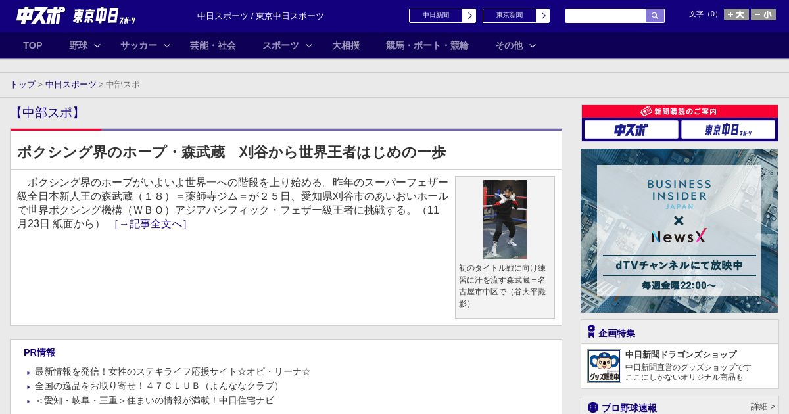The width and height of the screenshot is (789, 414).
Task: Go to the TOP menu item
Action: click(33, 45)
